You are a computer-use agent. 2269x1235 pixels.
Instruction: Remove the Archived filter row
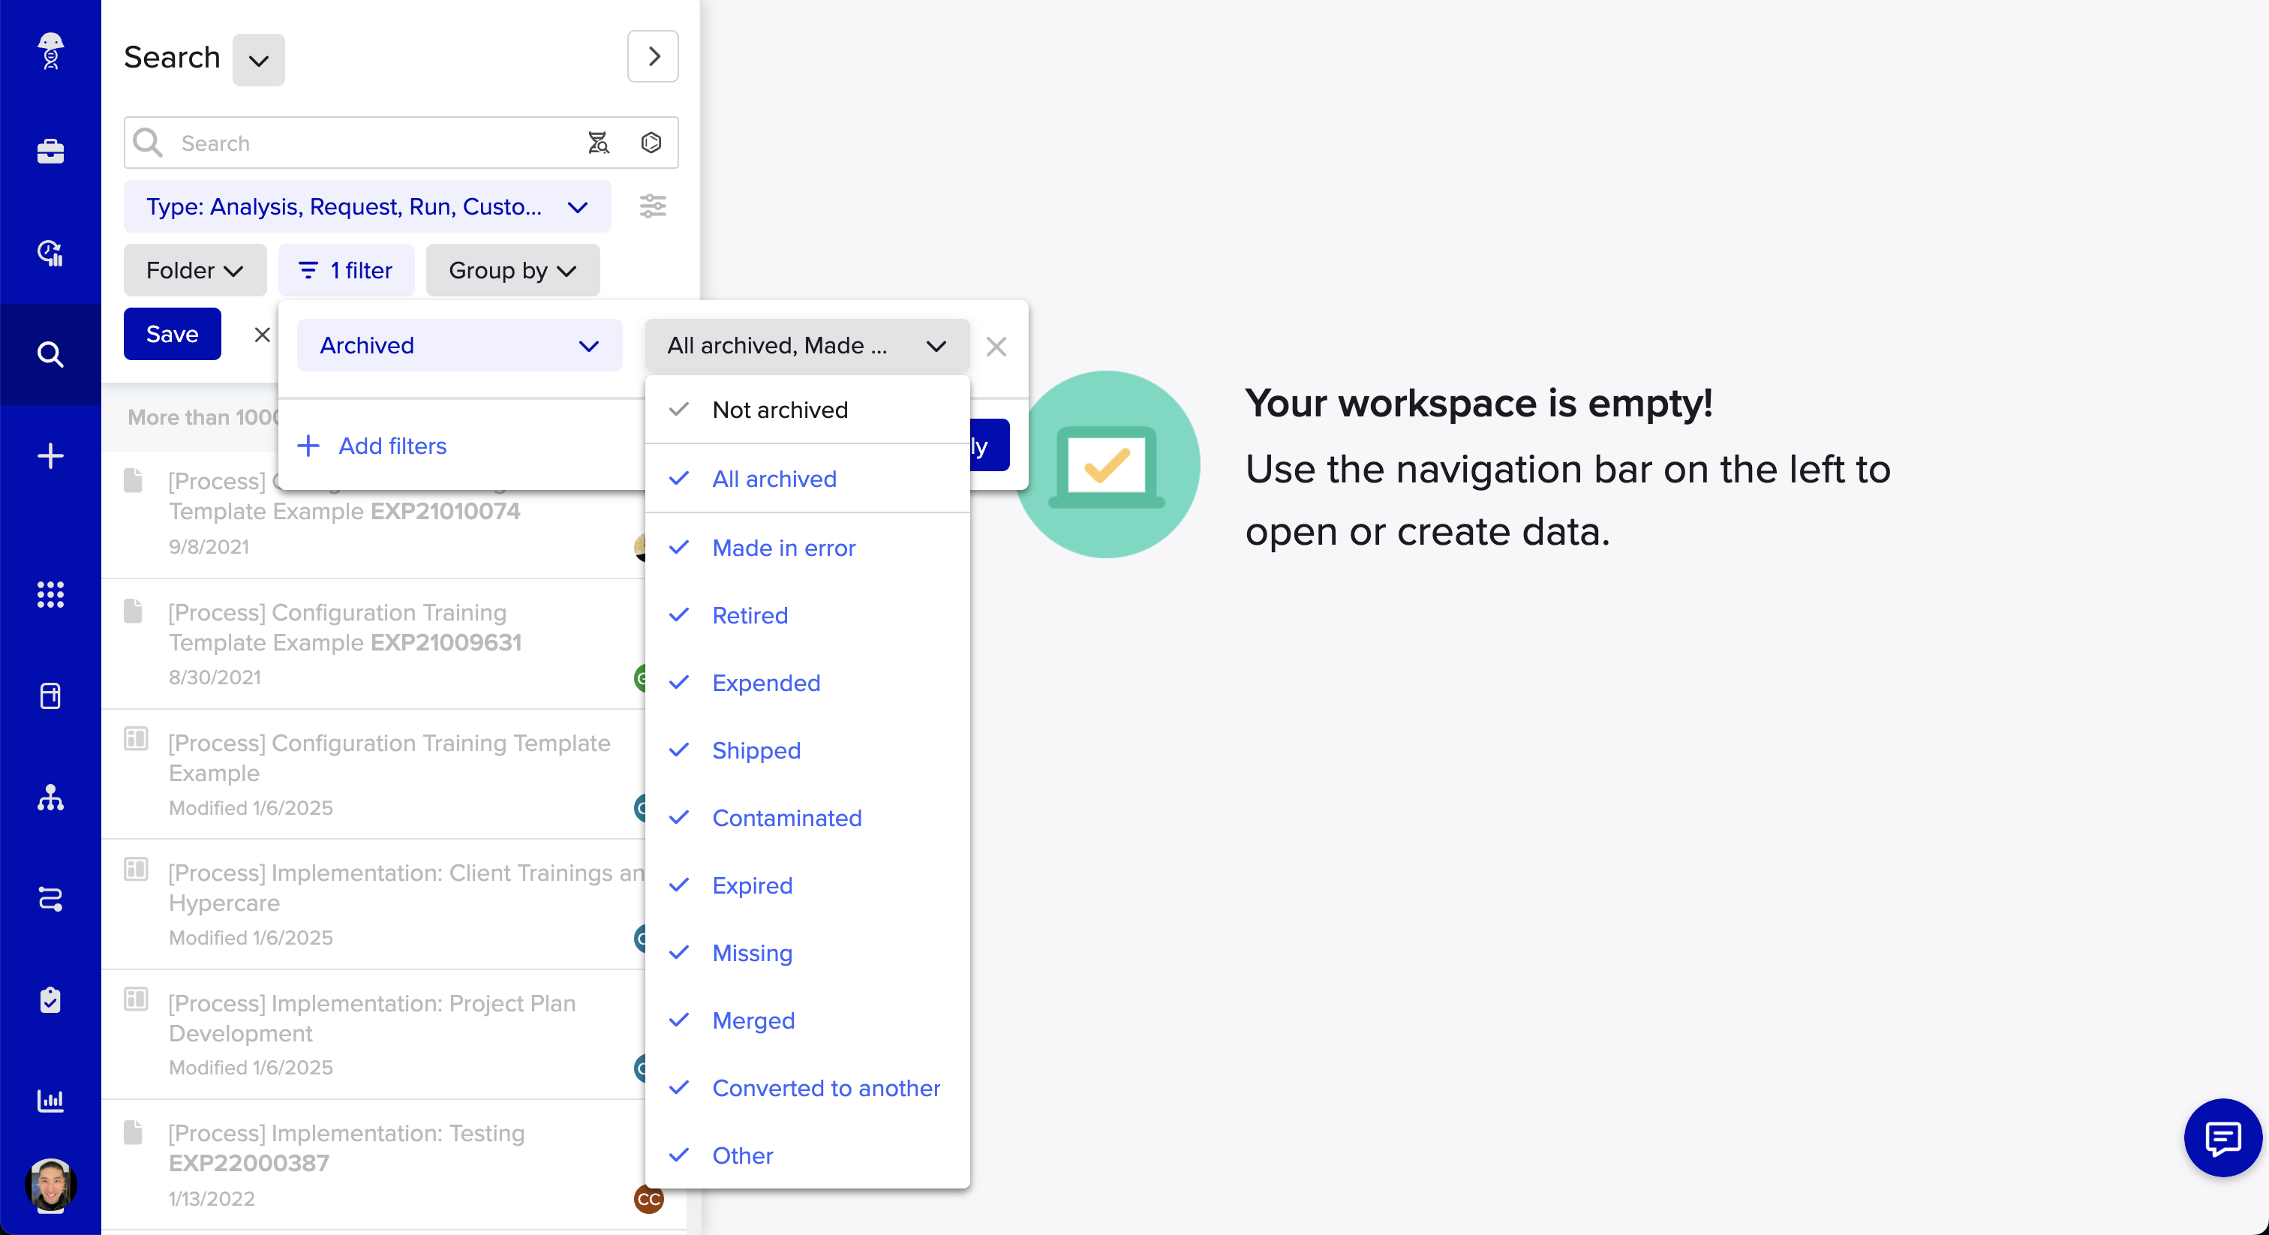tap(996, 346)
